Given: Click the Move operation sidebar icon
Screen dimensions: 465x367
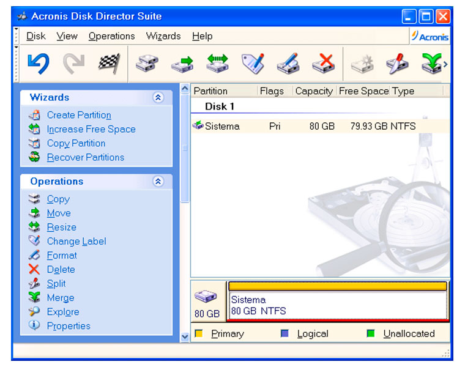Looking at the screenshot, I should tap(34, 213).
